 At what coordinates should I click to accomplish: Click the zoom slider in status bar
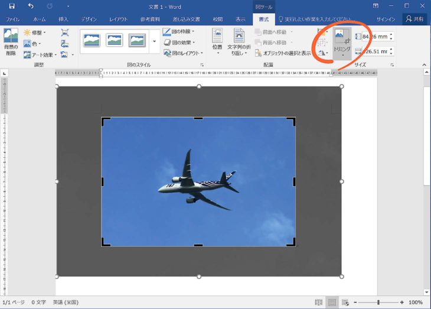(x=378, y=303)
